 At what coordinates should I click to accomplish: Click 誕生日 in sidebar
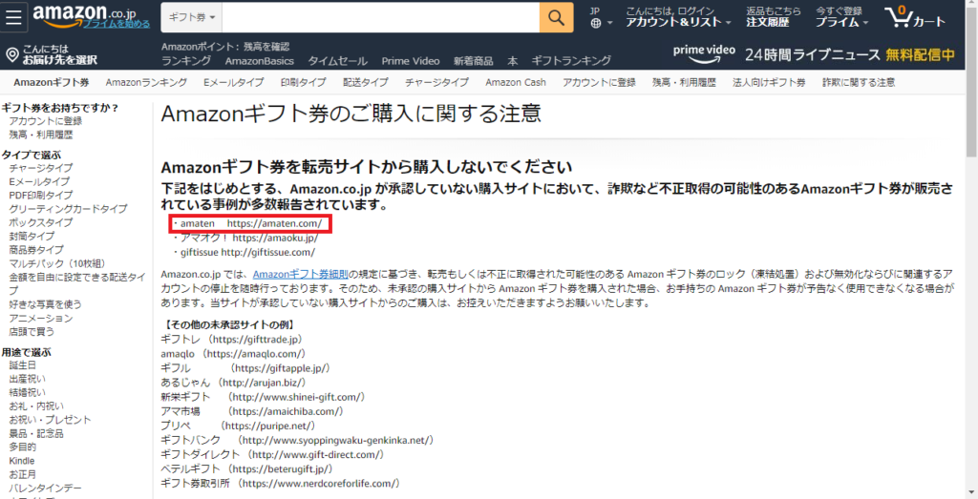point(23,365)
